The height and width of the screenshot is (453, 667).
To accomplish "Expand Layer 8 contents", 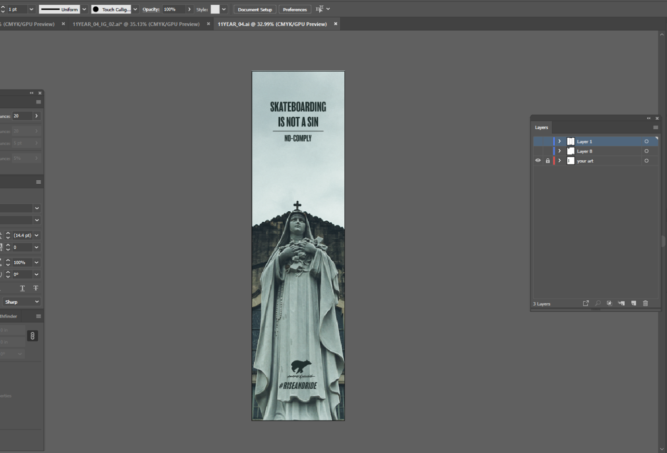I will (560, 151).
